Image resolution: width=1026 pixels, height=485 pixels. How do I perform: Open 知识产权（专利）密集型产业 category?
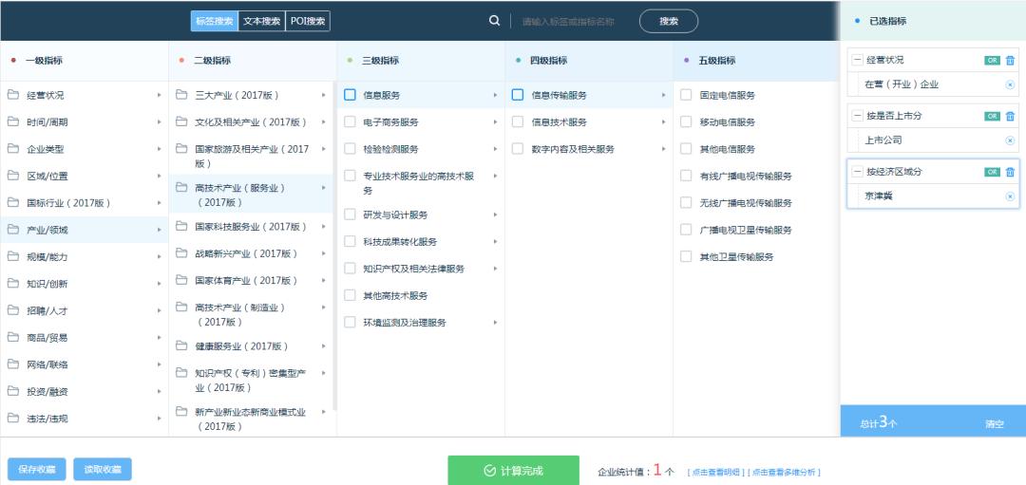(252, 381)
